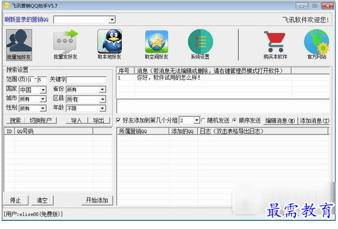Screen dimensions: 338x229
Task: Click the QQ号码 column header
Action: coord(54,131)
